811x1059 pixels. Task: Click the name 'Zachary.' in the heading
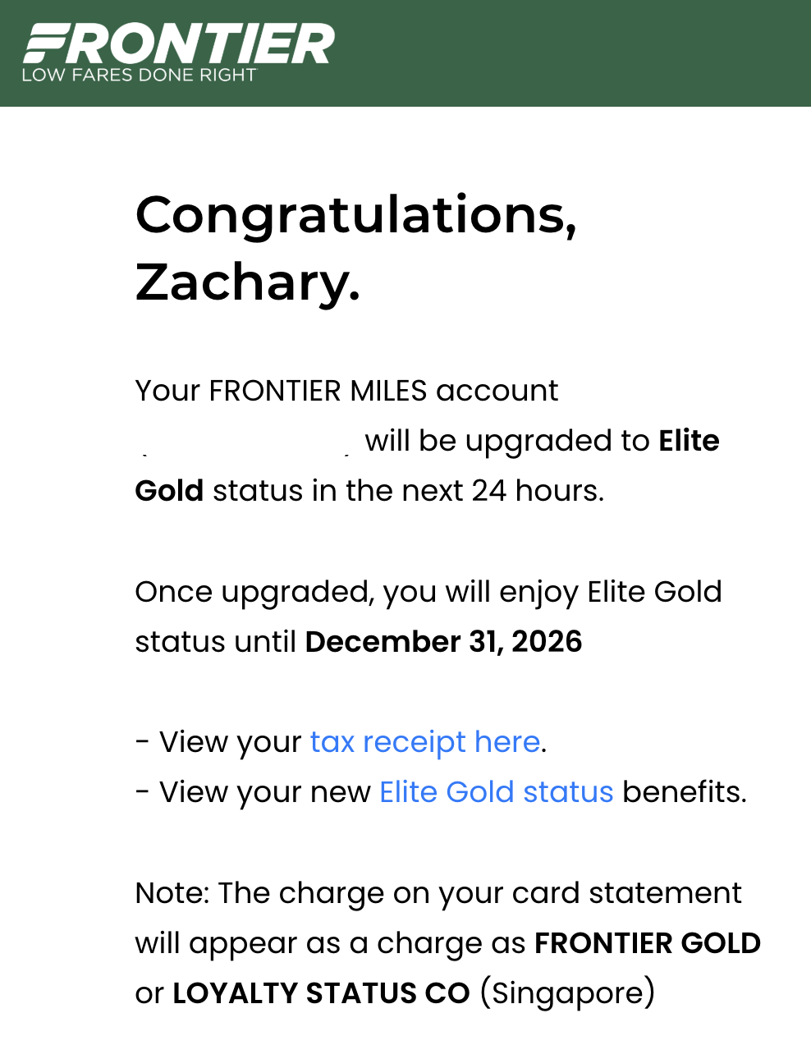click(247, 282)
